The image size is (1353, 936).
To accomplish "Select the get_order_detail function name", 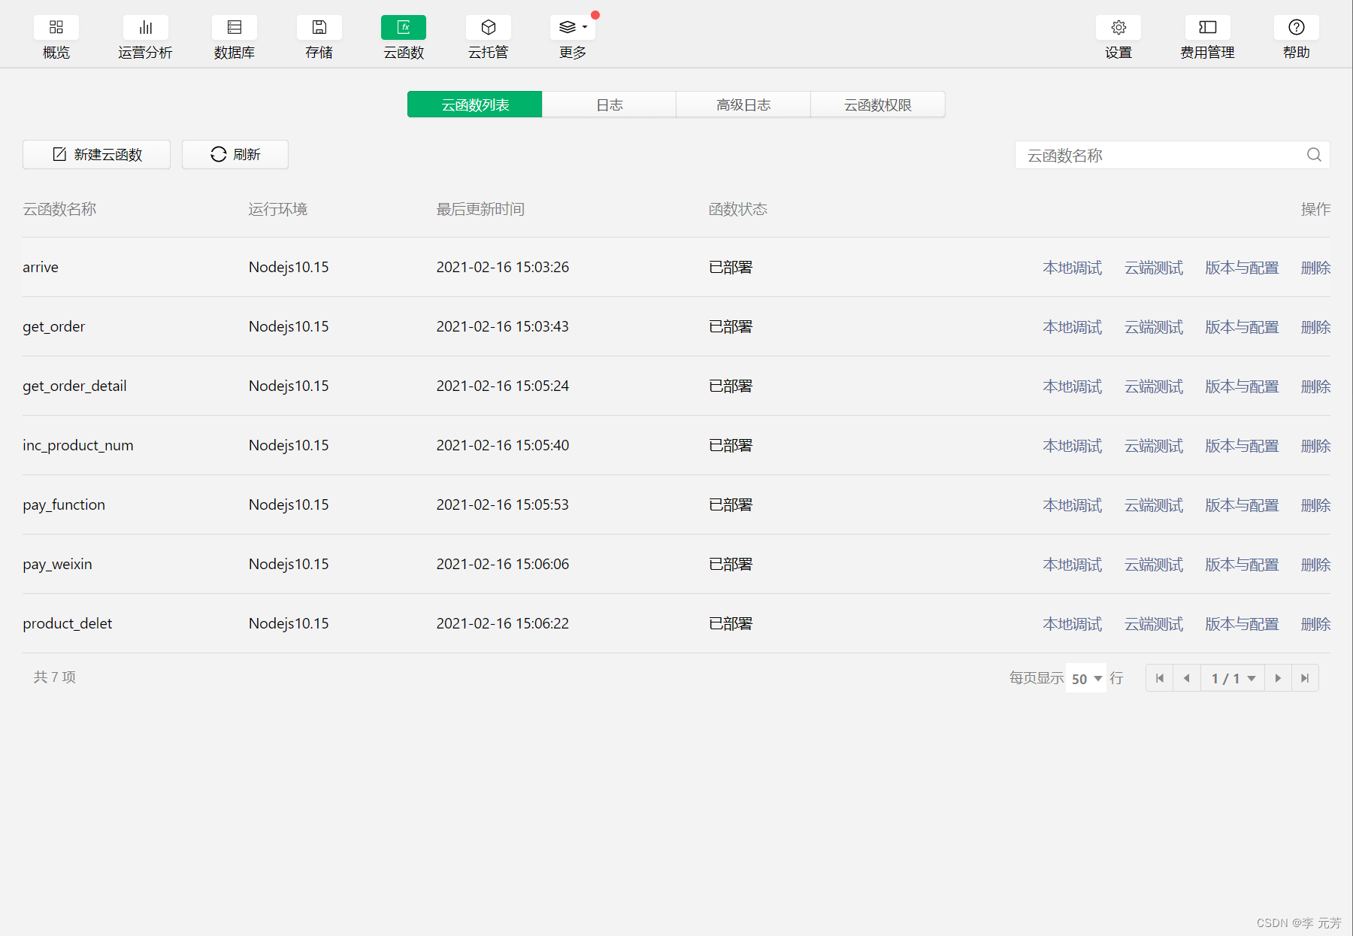I will (74, 386).
